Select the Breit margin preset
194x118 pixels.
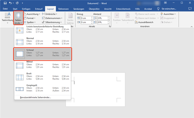pos(43,77)
